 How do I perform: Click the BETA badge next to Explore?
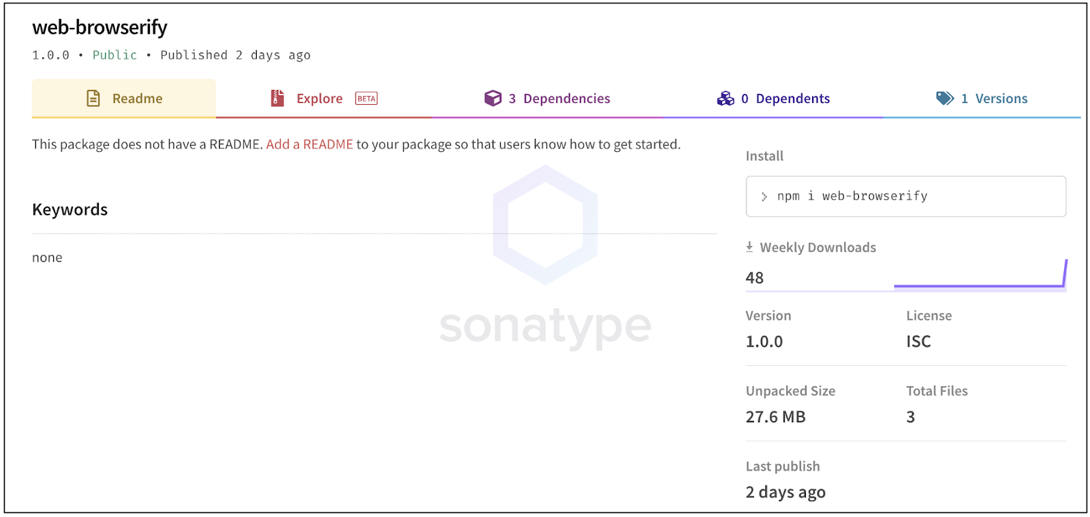point(367,99)
